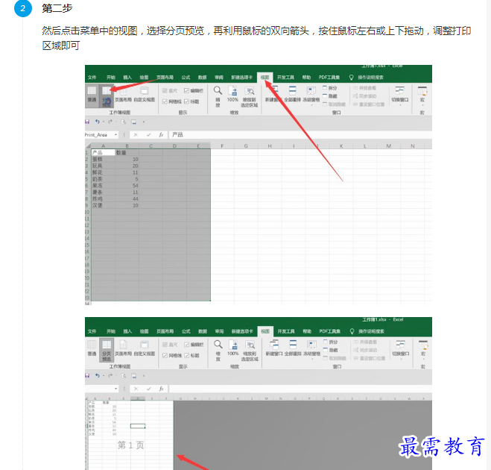Toggle 标题 checkbox in lower Excel ribbon

[186, 355]
